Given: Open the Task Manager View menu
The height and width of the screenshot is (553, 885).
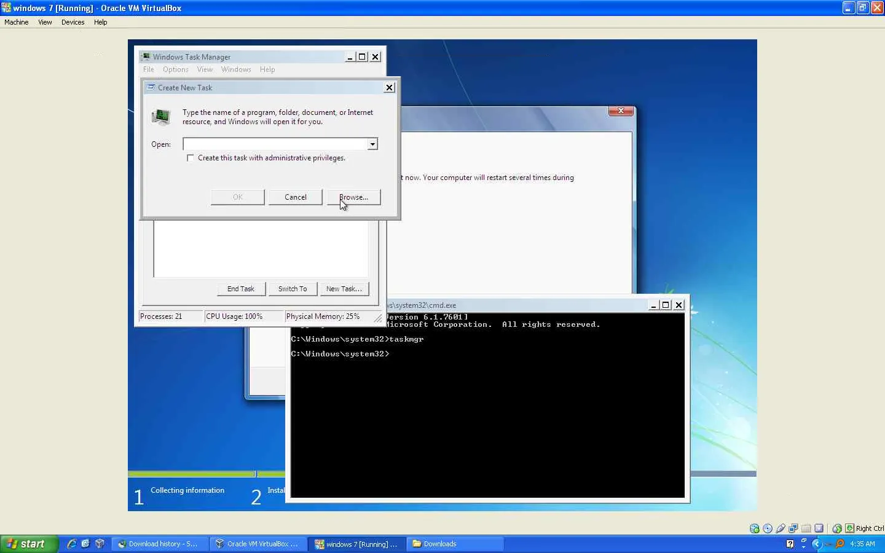Looking at the screenshot, I should (205, 69).
